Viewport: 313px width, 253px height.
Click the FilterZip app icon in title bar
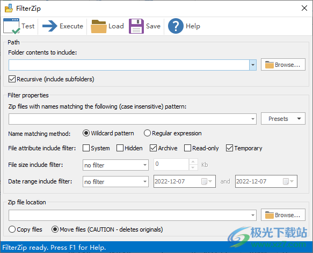(9, 9)
